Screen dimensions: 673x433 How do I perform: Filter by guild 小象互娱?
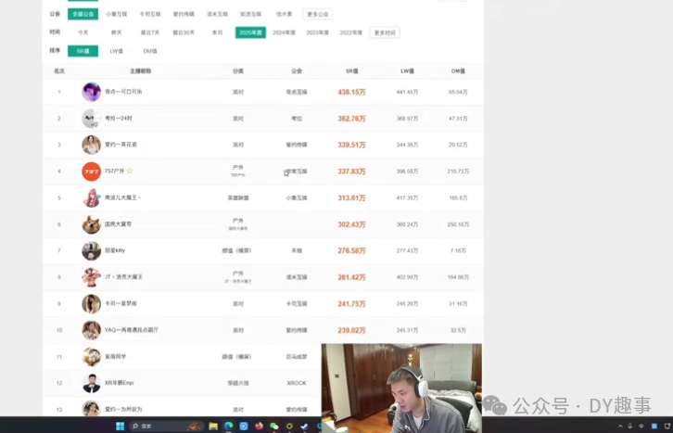[116, 14]
